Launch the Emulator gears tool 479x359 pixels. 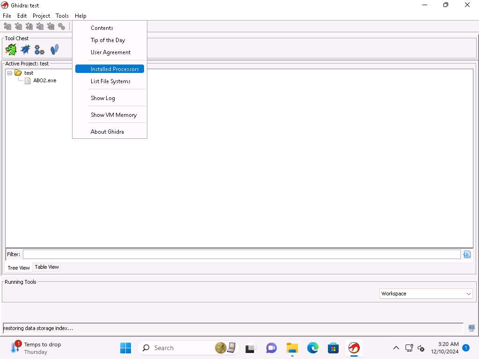tap(39, 50)
